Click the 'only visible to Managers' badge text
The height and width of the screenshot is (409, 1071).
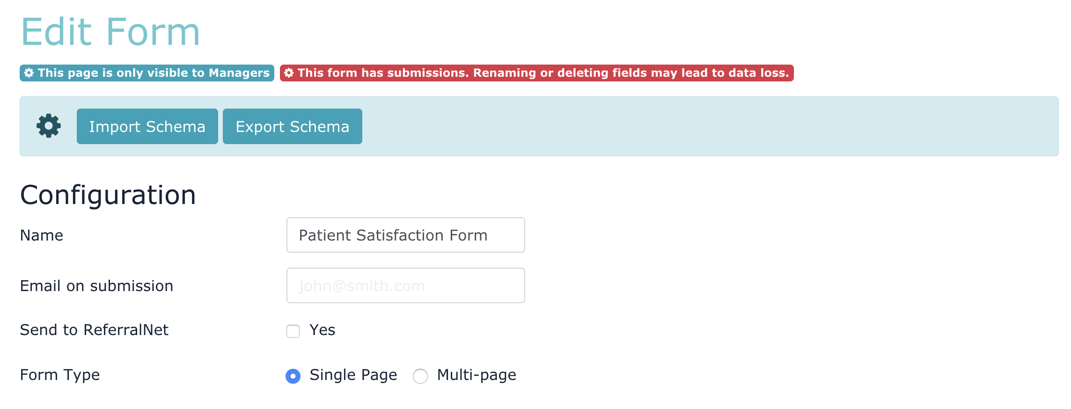click(x=154, y=73)
